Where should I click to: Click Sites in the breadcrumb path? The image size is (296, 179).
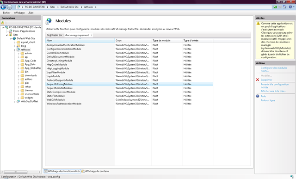point(52,7)
